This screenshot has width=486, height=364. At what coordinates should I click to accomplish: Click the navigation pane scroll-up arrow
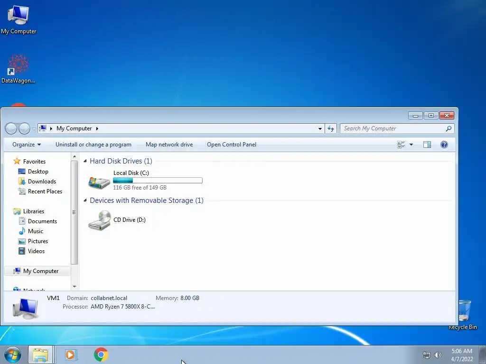coord(75,157)
